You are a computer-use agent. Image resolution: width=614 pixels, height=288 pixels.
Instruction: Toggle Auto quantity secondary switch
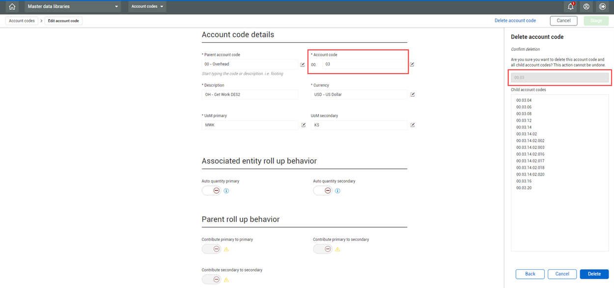click(323, 191)
